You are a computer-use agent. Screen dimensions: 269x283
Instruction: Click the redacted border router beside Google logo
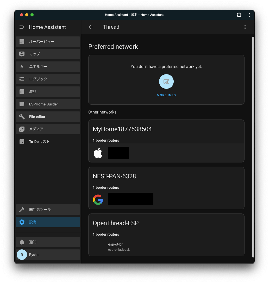point(130,199)
